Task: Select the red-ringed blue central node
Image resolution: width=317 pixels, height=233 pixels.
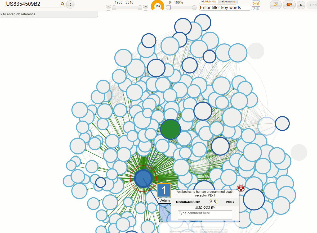Action: click(x=143, y=179)
